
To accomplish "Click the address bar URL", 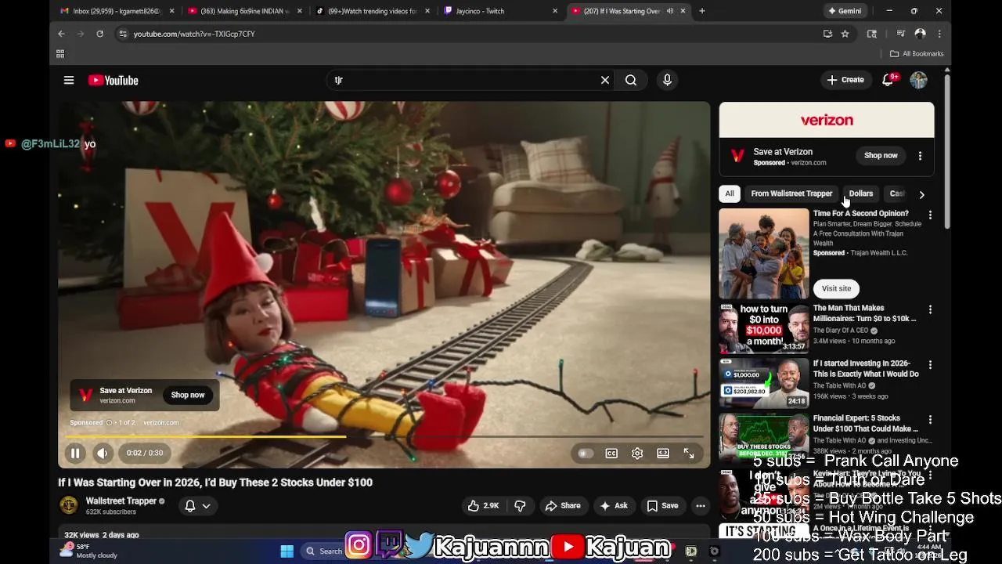I will [194, 34].
